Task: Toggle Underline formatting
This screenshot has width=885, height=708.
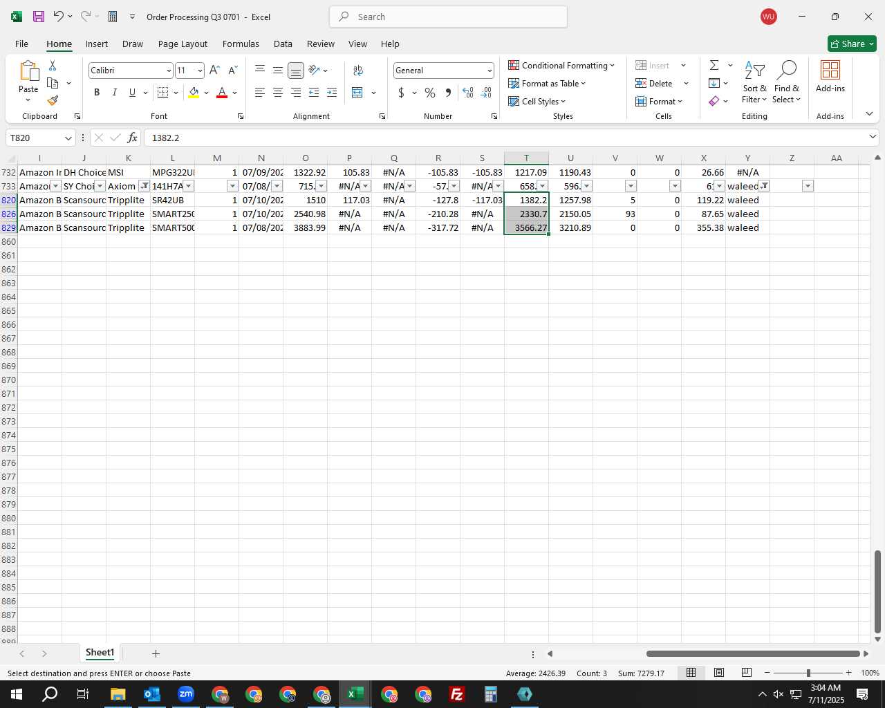Action: pyautogui.click(x=132, y=93)
